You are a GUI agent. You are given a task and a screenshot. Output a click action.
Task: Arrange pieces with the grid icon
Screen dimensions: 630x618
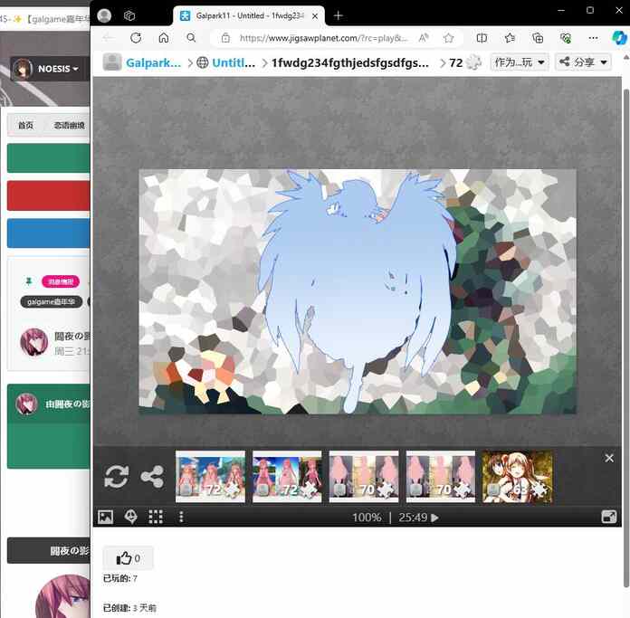point(156,517)
